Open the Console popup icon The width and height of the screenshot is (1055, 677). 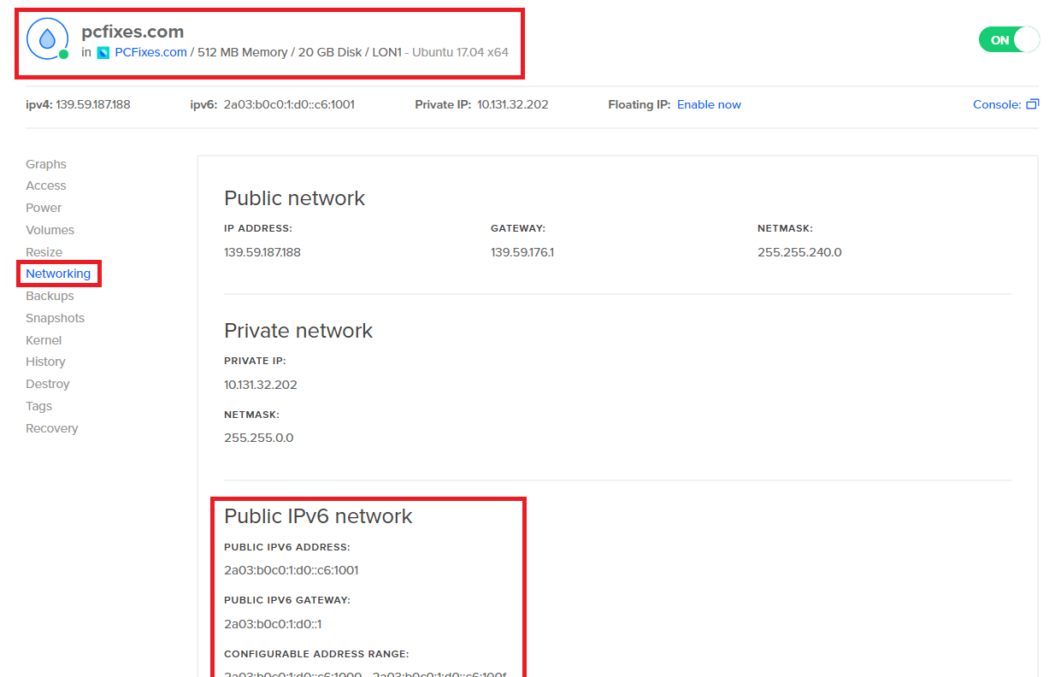pos(1032,104)
